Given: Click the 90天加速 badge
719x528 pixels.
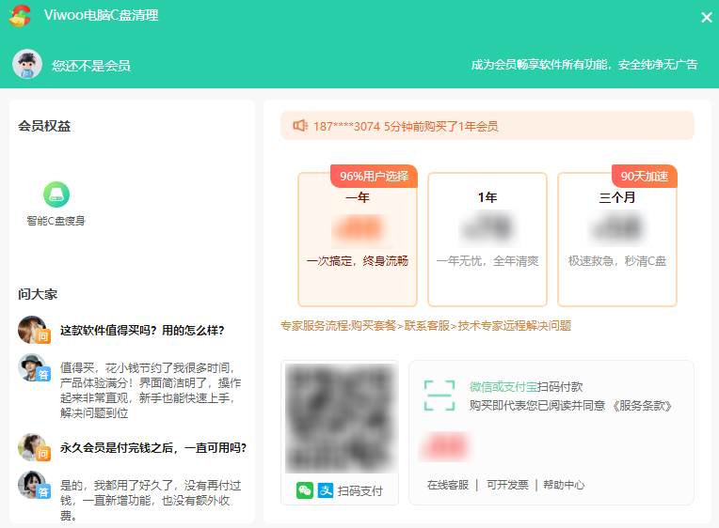Looking at the screenshot, I should 645,177.
